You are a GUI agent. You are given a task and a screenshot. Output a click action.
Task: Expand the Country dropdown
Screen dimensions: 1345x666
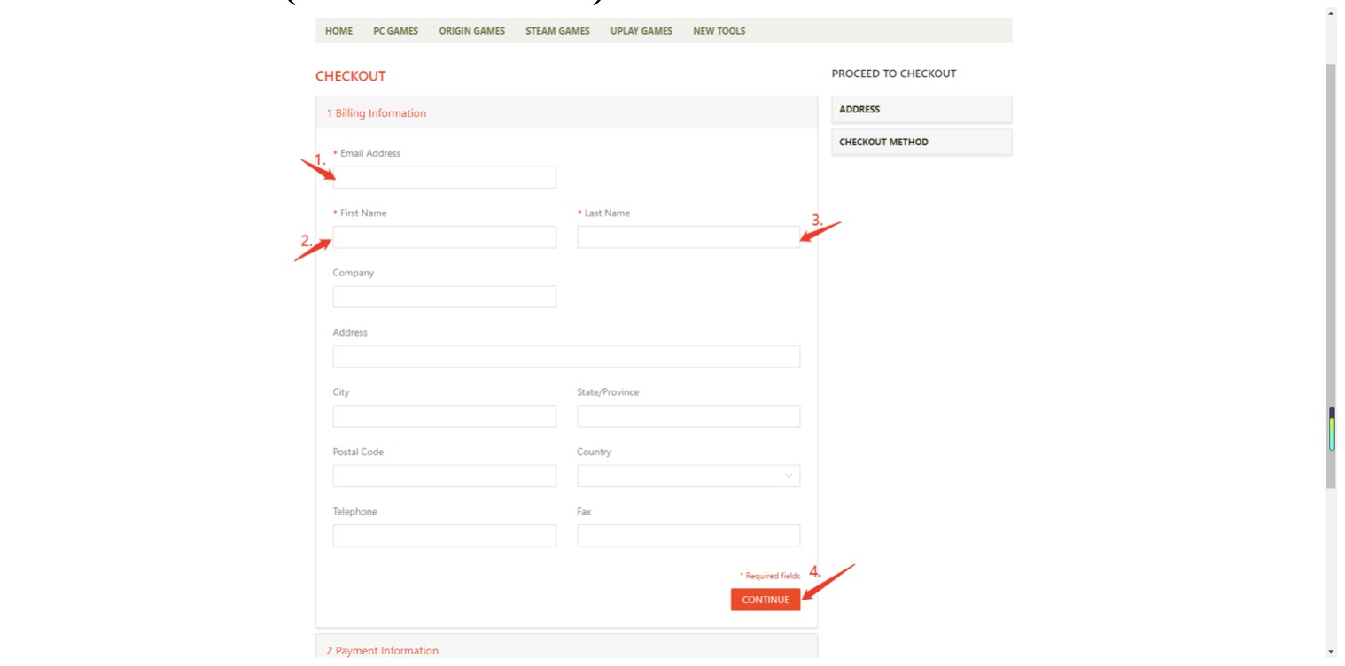[x=688, y=476]
